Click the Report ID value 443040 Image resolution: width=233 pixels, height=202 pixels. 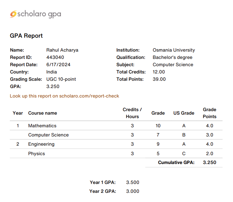pyautogui.click(x=55, y=57)
